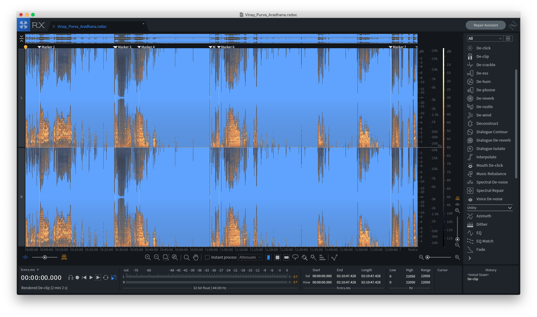
Task: Select the De-hum repair module
Action: click(483, 81)
